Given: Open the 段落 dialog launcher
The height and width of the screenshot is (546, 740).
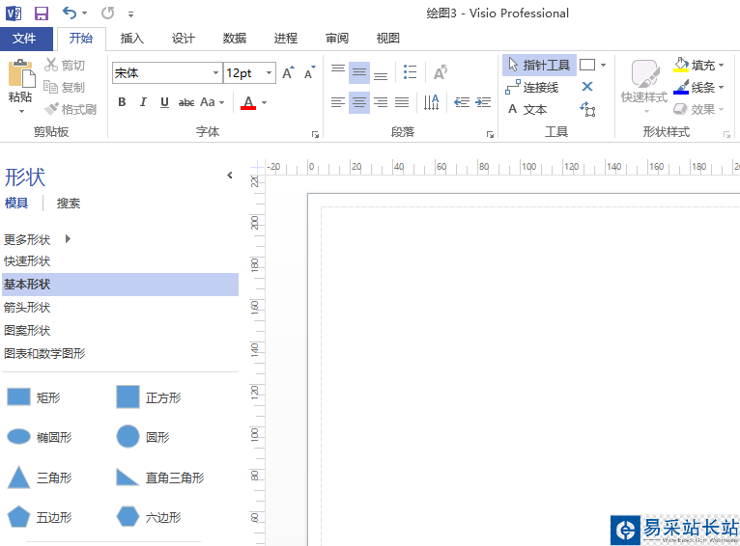Looking at the screenshot, I should pos(491,135).
